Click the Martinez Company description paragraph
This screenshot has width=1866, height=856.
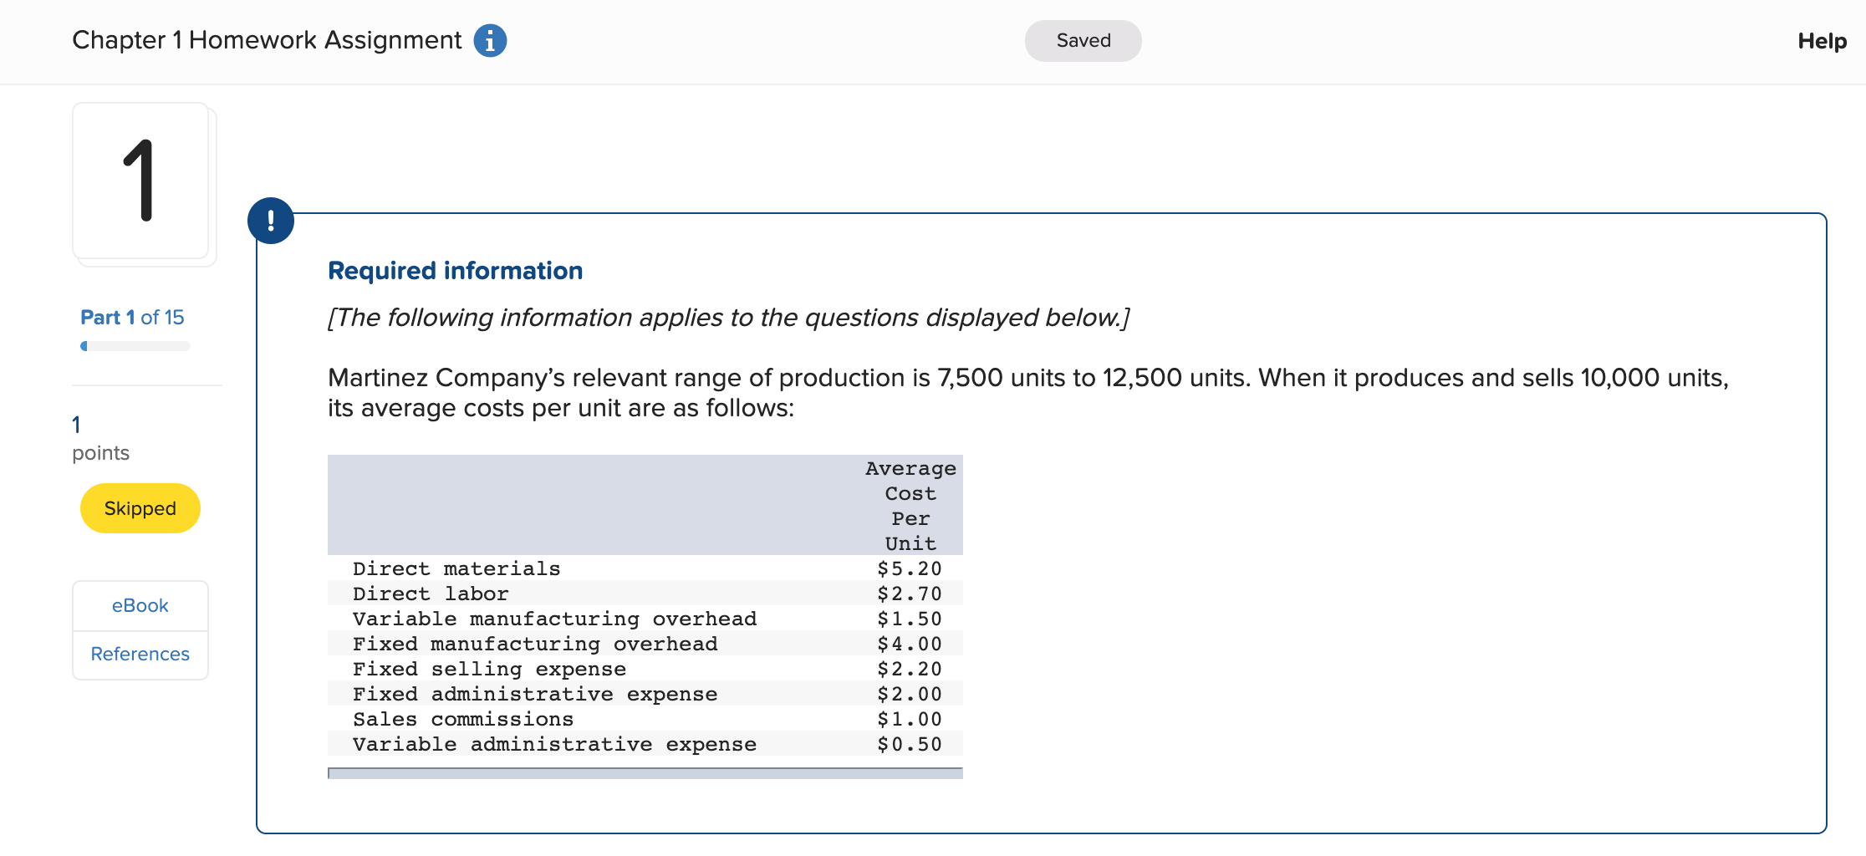coord(1028,393)
